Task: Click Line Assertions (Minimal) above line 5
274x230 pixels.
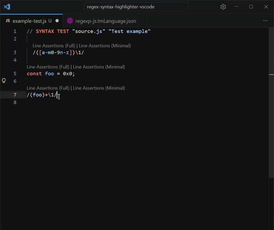Action: pyautogui.click(x=99, y=67)
